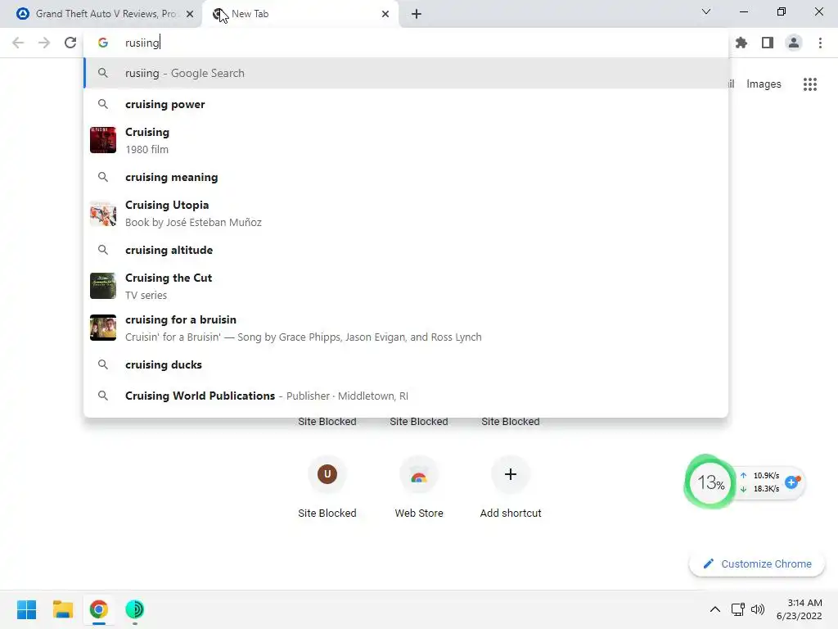Go back with the back arrow

click(x=18, y=43)
